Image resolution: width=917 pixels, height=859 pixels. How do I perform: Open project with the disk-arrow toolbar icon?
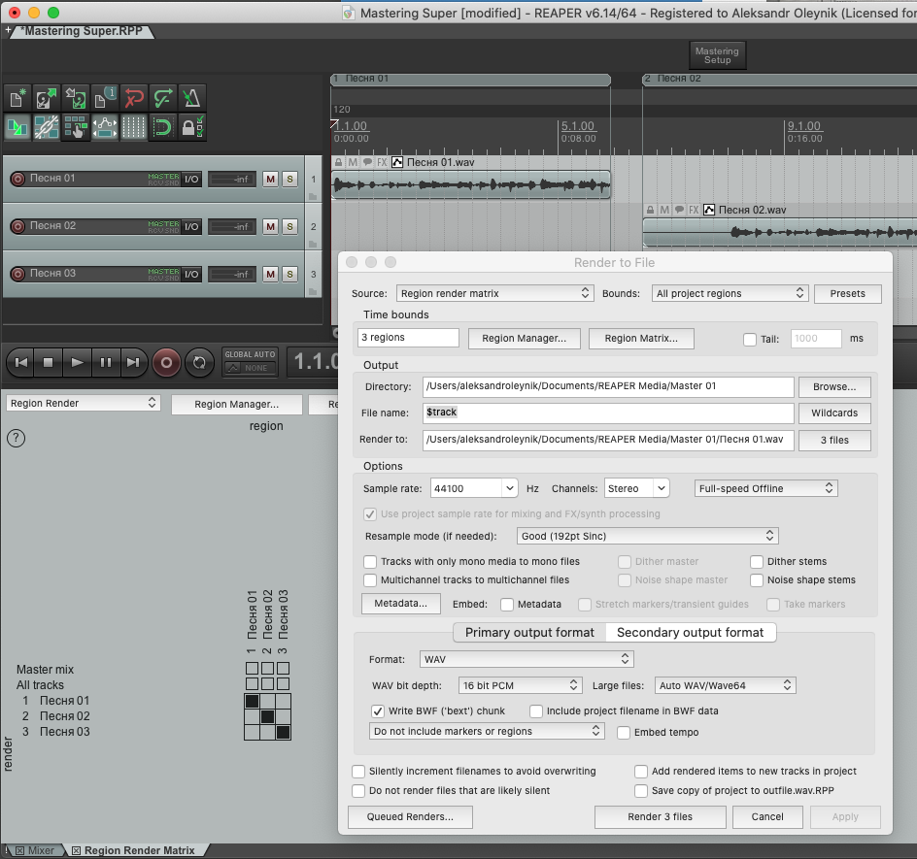coord(47,98)
